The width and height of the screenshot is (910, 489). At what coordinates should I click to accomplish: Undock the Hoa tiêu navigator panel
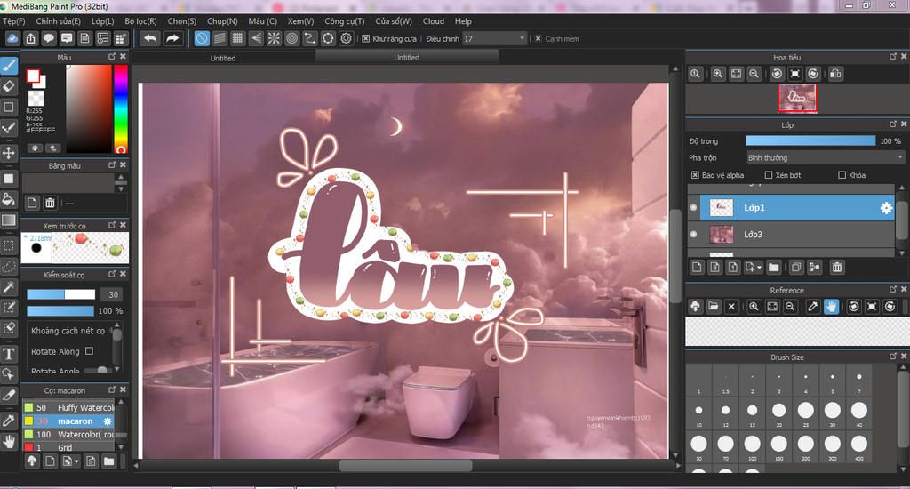coord(893,56)
